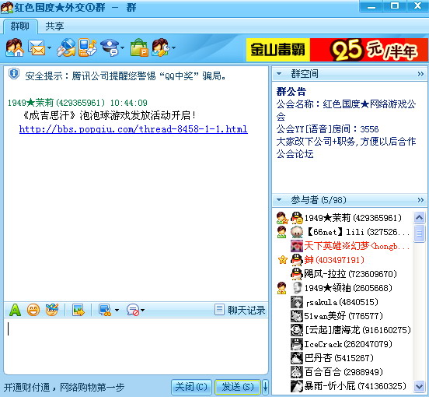Select member 飓风-拉拉 (723609670)
The width and height of the screenshot is (429, 397).
pos(343,274)
